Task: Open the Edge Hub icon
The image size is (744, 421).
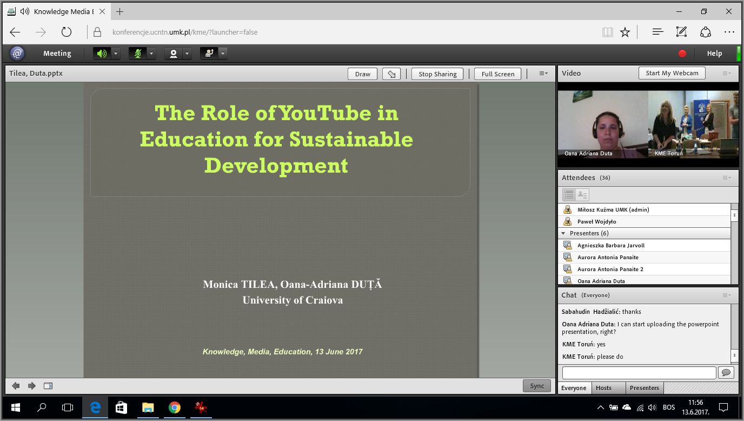Action: click(x=657, y=32)
